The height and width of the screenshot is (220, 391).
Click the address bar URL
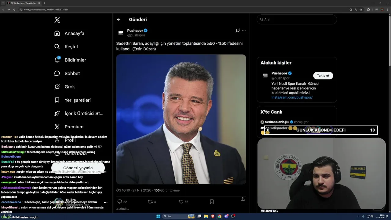pyautogui.click(x=46, y=9)
